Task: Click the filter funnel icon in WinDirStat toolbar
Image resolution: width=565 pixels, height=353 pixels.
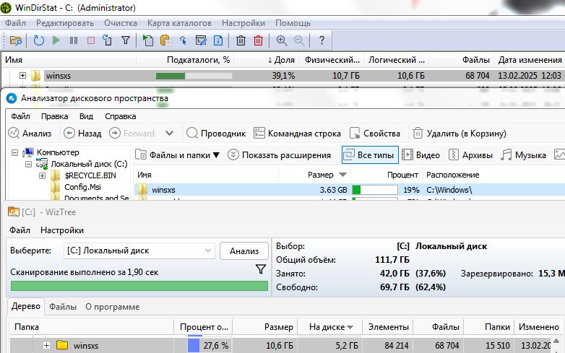Action: tap(126, 40)
